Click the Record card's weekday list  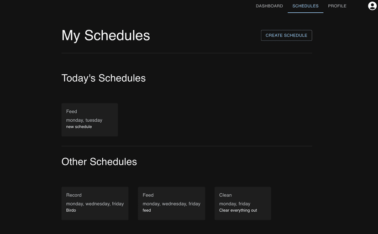click(95, 204)
